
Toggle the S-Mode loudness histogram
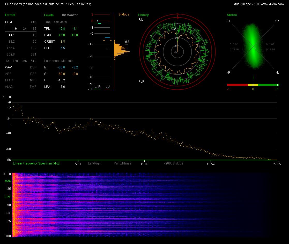(124, 14)
